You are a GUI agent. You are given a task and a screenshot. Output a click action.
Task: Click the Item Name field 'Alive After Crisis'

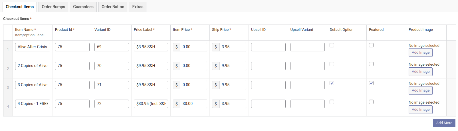33,47
